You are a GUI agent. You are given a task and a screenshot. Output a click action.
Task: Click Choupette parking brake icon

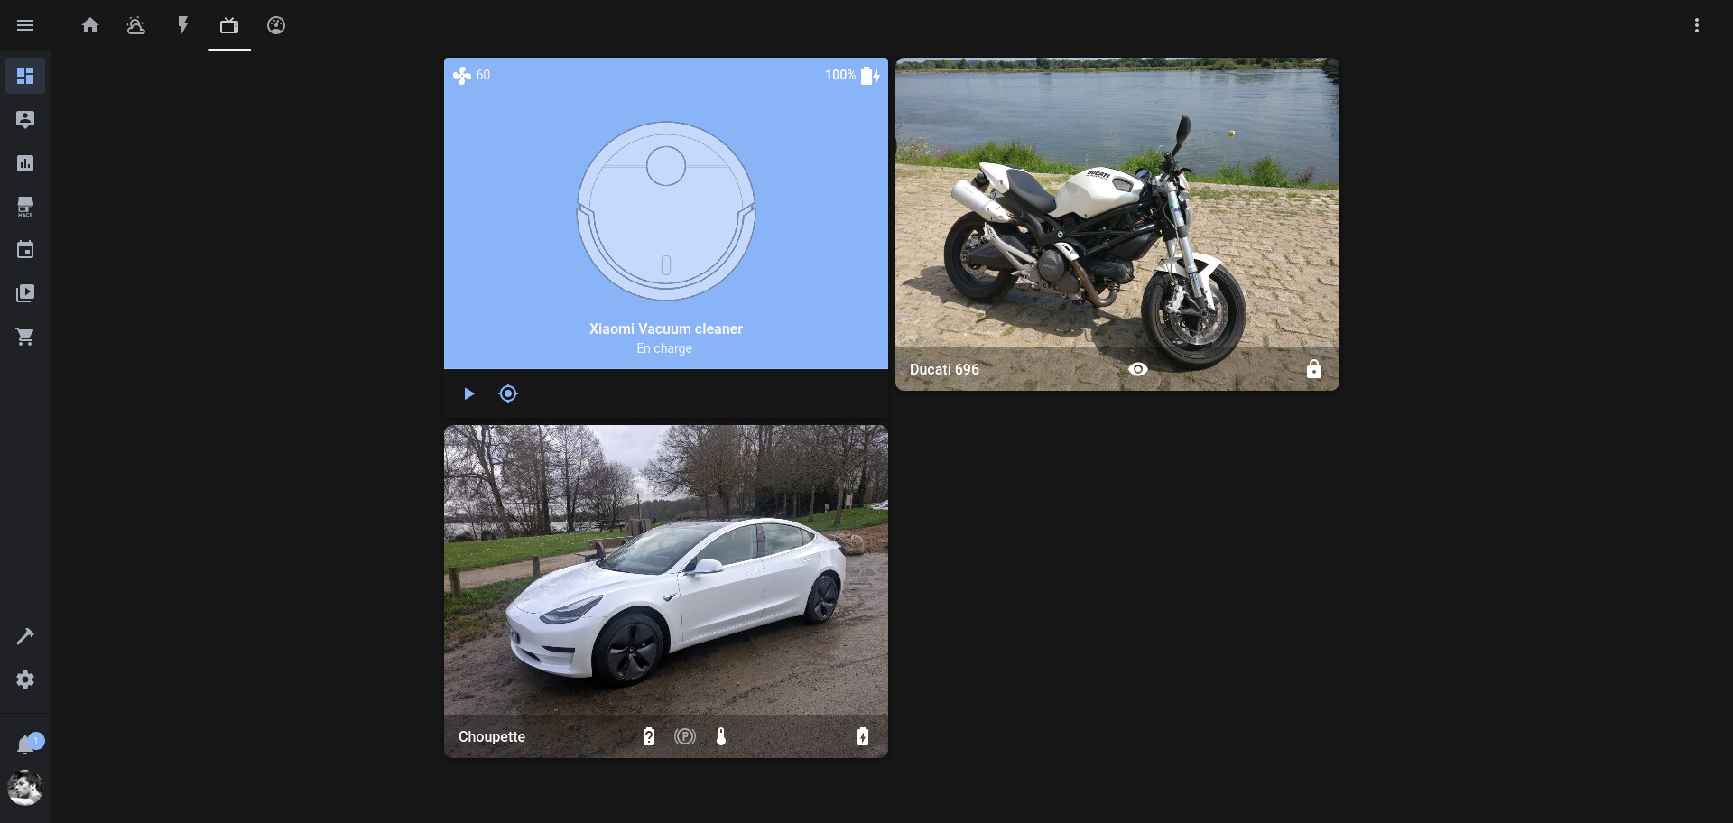pos(685,736)
